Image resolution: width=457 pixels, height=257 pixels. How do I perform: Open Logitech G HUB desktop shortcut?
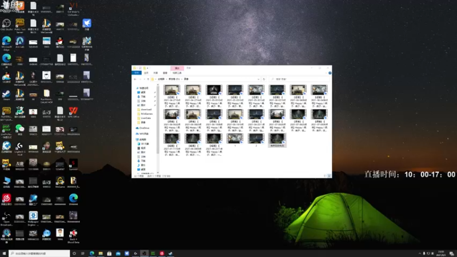pos(20,148)
